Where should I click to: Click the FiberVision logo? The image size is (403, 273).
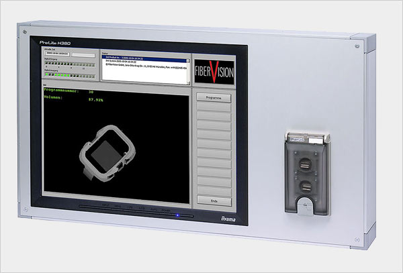(x=214, y=70)
